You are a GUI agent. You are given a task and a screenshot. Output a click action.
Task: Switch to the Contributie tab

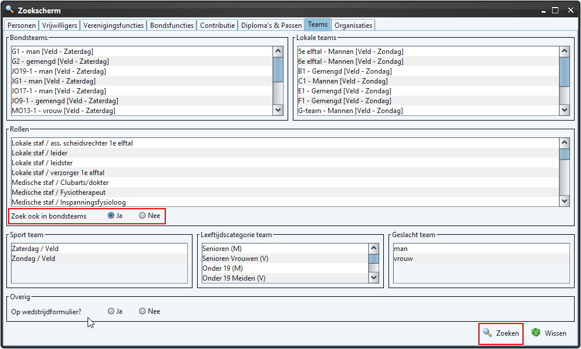[x=217, y=26]
